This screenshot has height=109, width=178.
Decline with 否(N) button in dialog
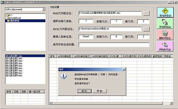pos(100,91)
